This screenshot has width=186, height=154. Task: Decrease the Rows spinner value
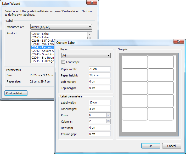tap(108, 116)
